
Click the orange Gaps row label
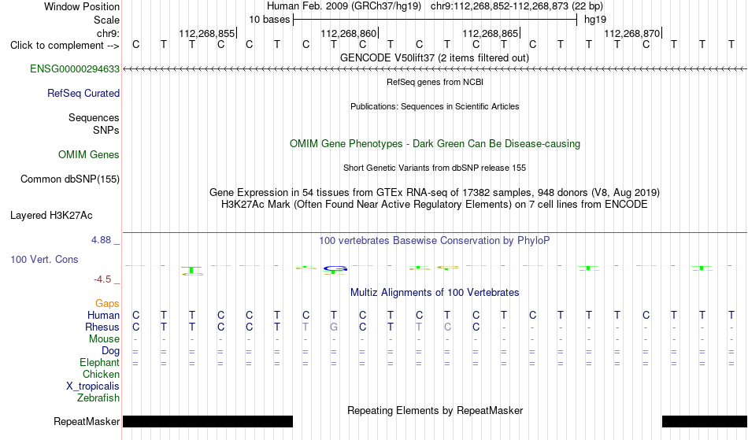107,304
